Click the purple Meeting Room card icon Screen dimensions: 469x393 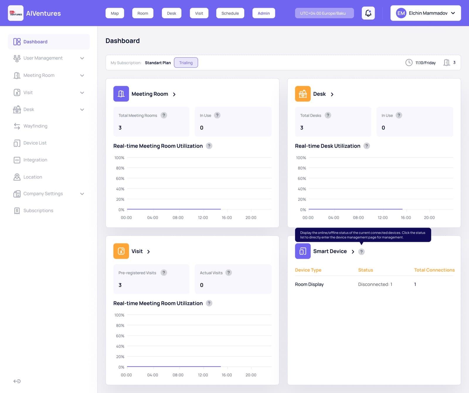pos(121,94)
